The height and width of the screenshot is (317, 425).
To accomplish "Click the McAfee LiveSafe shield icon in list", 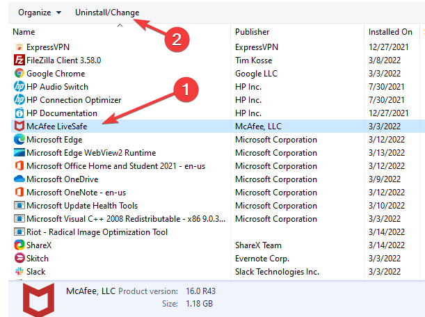I will coord(19,127).
